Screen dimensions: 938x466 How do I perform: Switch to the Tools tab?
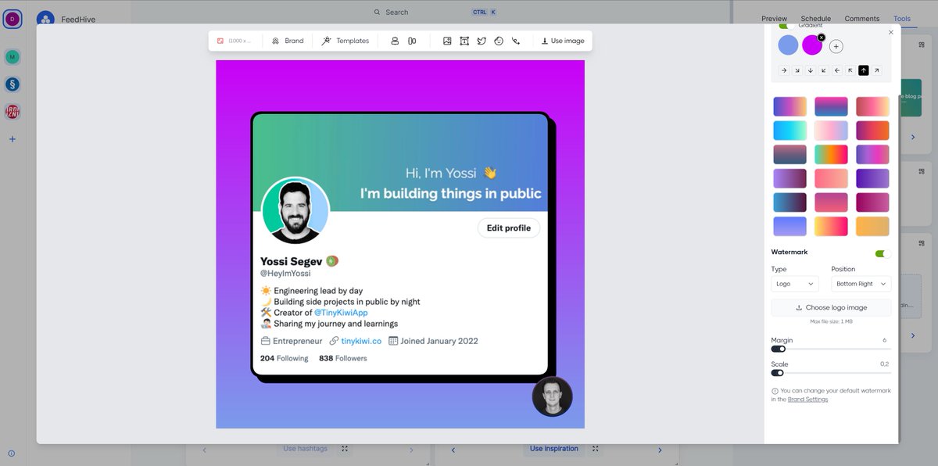[x=901, y=19]
